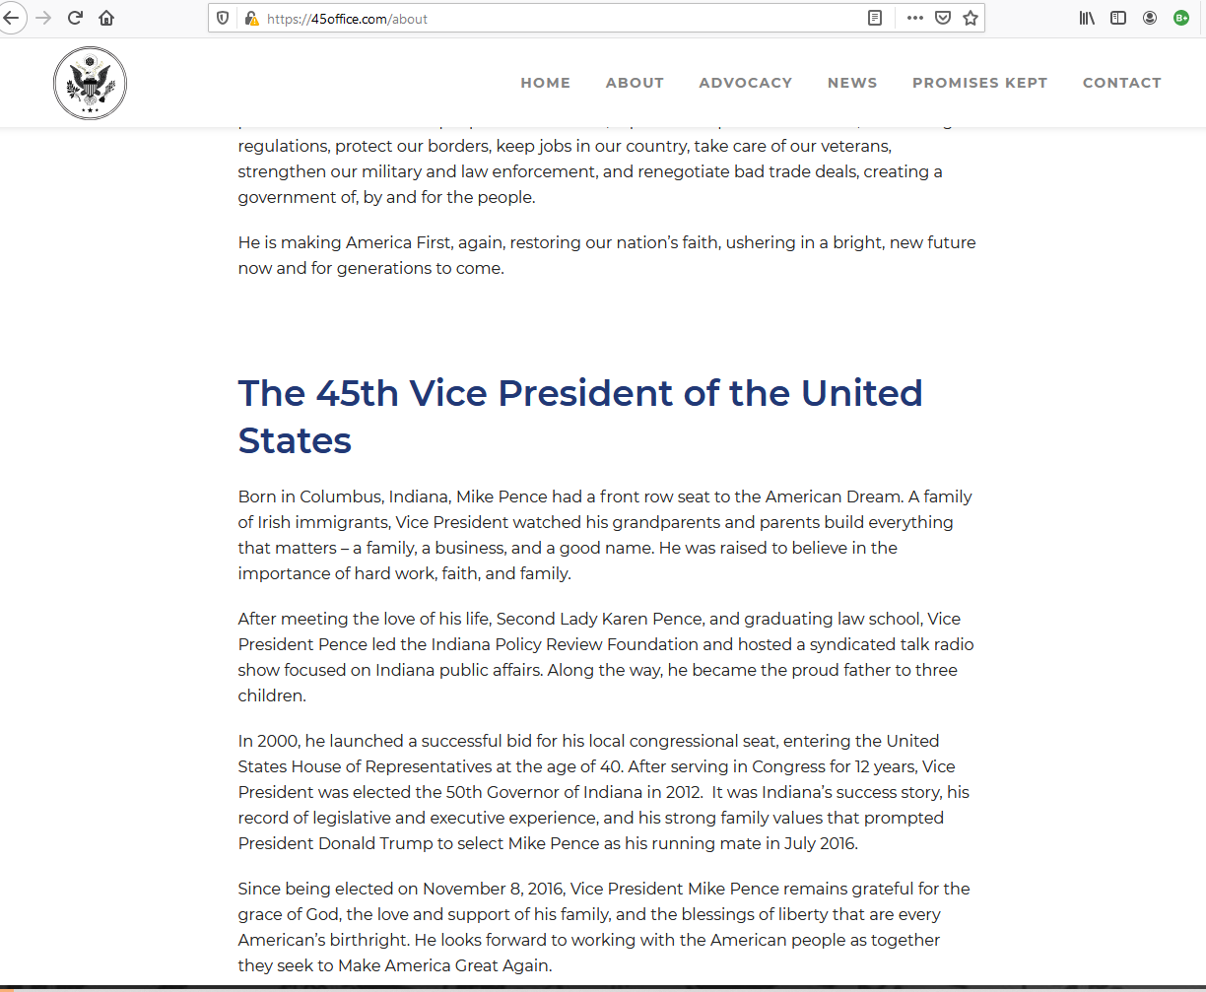Open the ABOUT navigation item
Viewport: 1206px width, 992px height.
(635, 83)
